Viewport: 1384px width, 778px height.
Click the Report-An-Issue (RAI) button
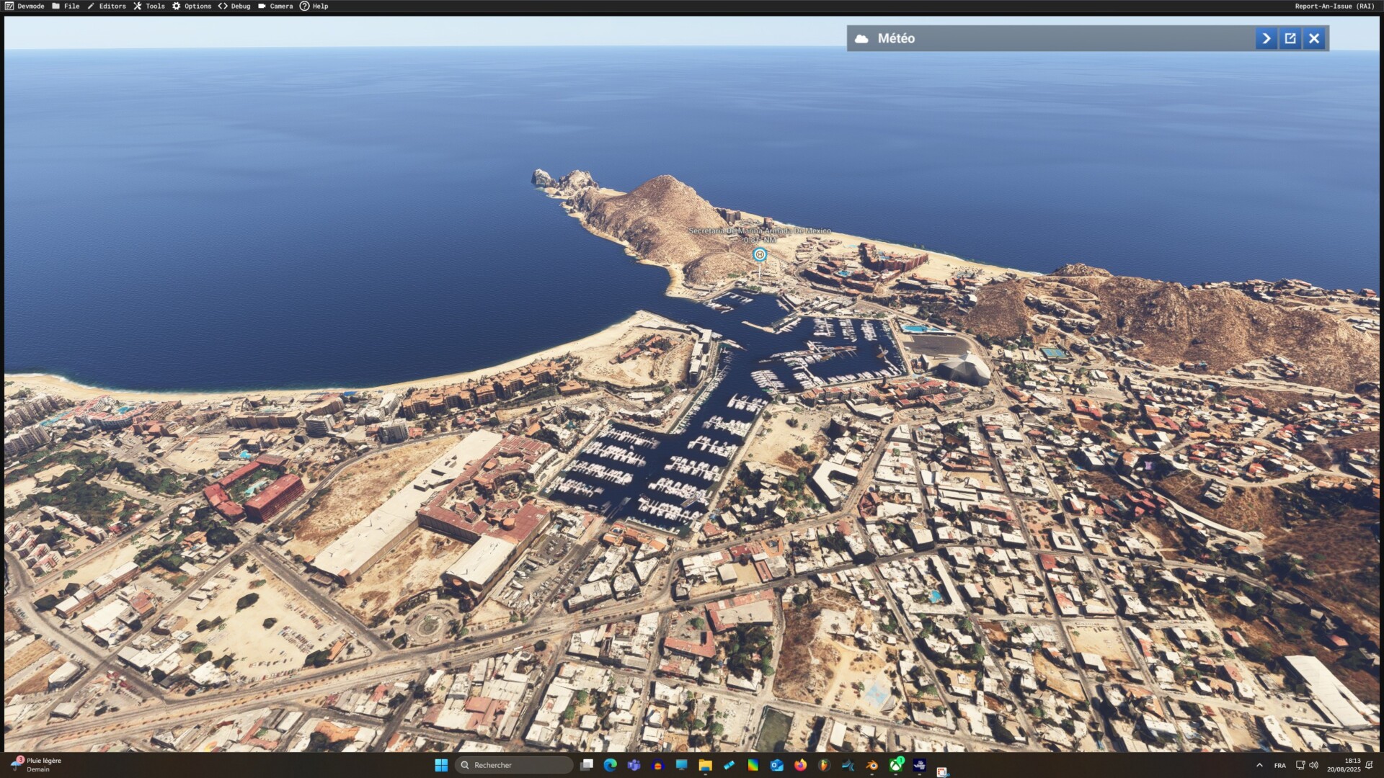click(1334, 6)
